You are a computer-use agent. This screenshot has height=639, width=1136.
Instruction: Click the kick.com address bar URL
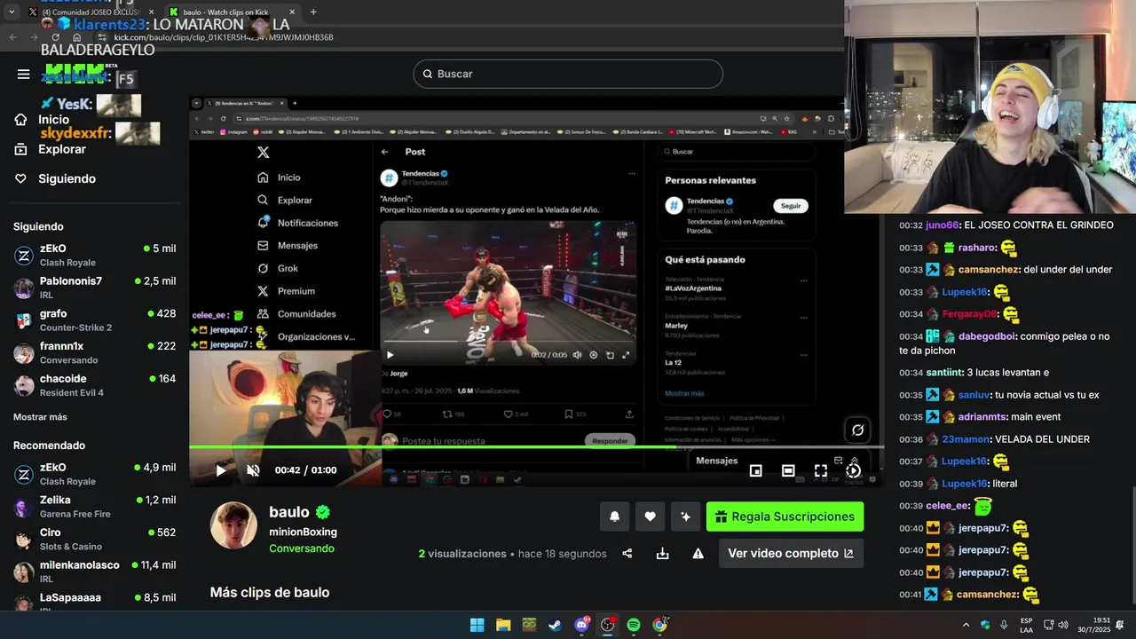coord(223,37)
